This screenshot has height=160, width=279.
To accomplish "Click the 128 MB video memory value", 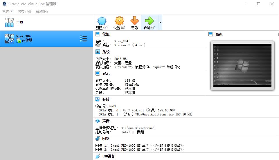I will click(130, 80).
